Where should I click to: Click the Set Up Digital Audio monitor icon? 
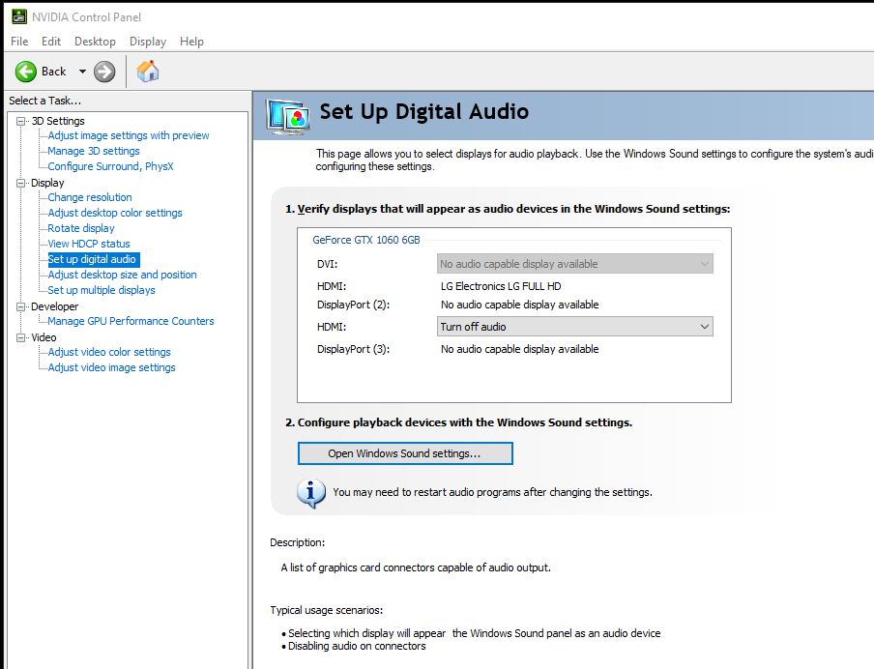(x=287, y=117)
